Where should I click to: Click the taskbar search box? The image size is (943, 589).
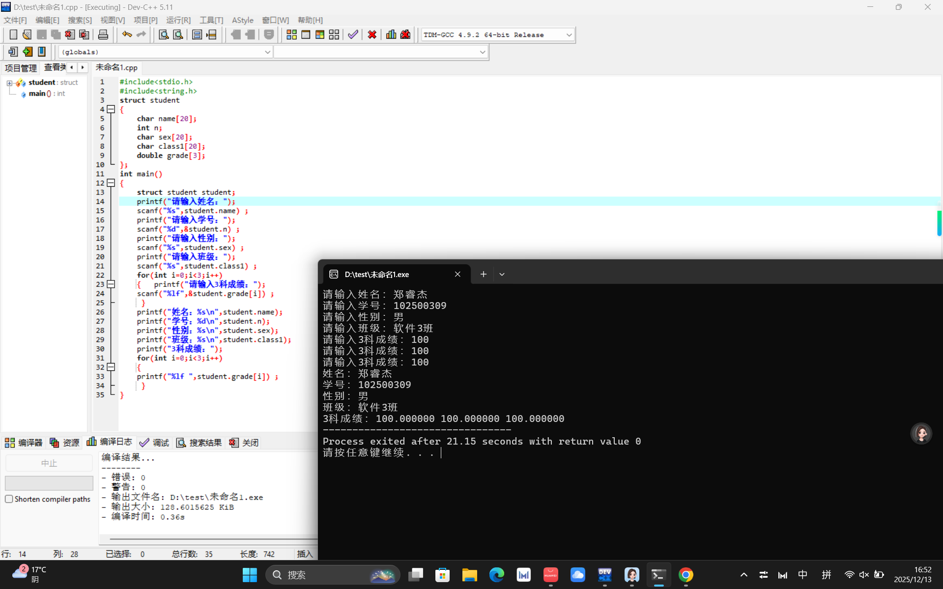pyautogui.click(x=333, y=575)
